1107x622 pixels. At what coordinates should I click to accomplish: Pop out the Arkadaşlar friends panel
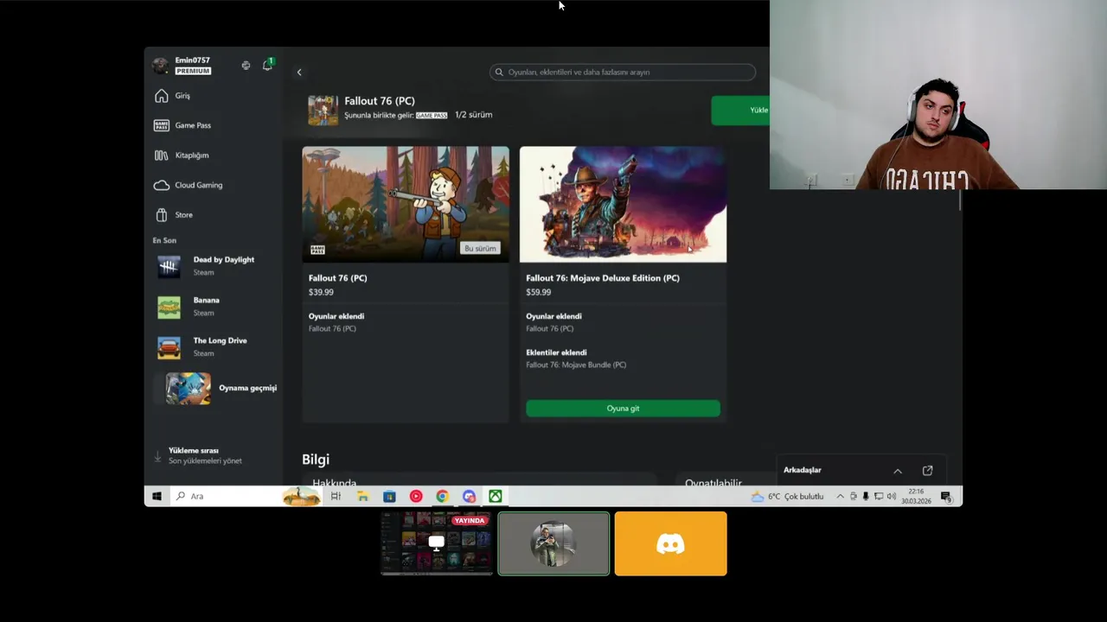point(927,471)
